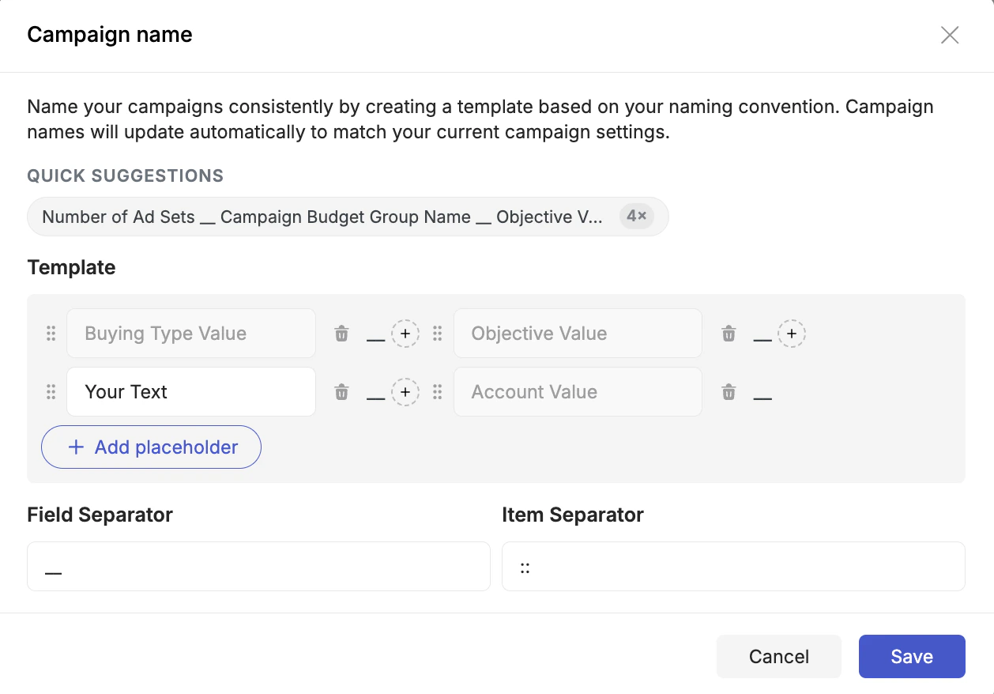Cancel the campaign name changes
994x694 pixels.
(779, 656)
